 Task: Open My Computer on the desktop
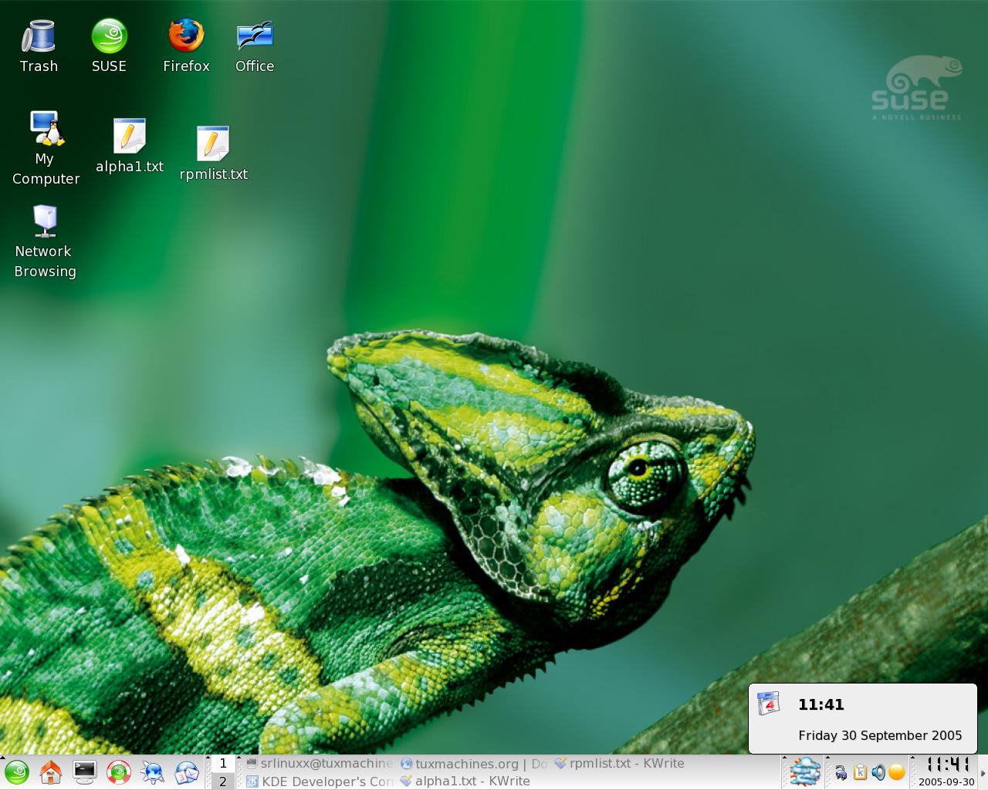tap(46, 148)
